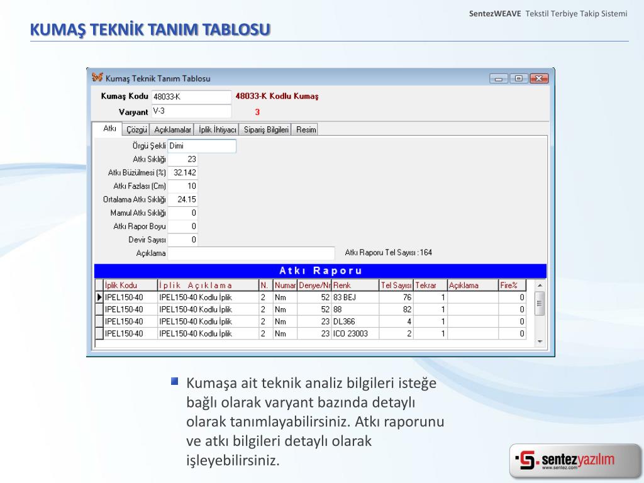This screenshot has width=644, height=483.
Task: Click the empty Açıklama text field
Action: 251,253
